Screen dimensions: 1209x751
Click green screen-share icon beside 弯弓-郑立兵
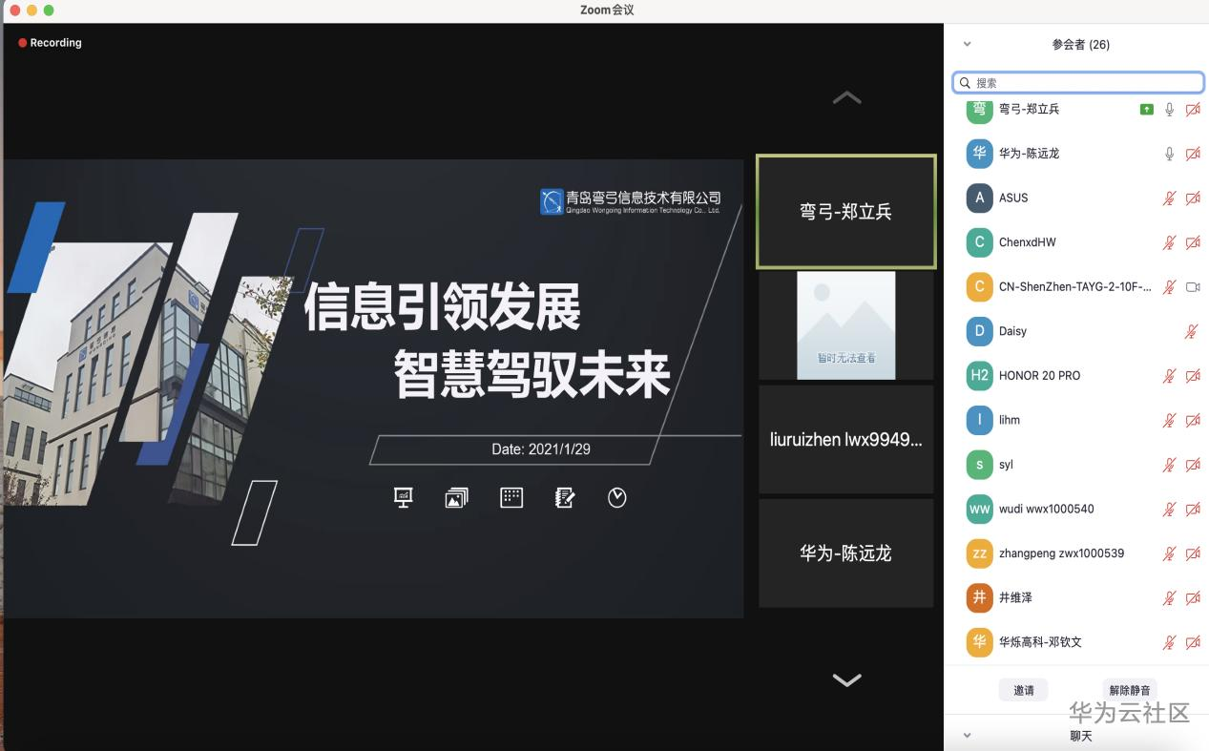tap(1147, 110)
